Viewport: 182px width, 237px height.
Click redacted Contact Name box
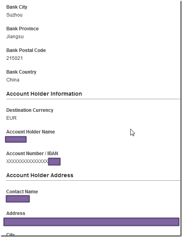(x=18, y=199)
